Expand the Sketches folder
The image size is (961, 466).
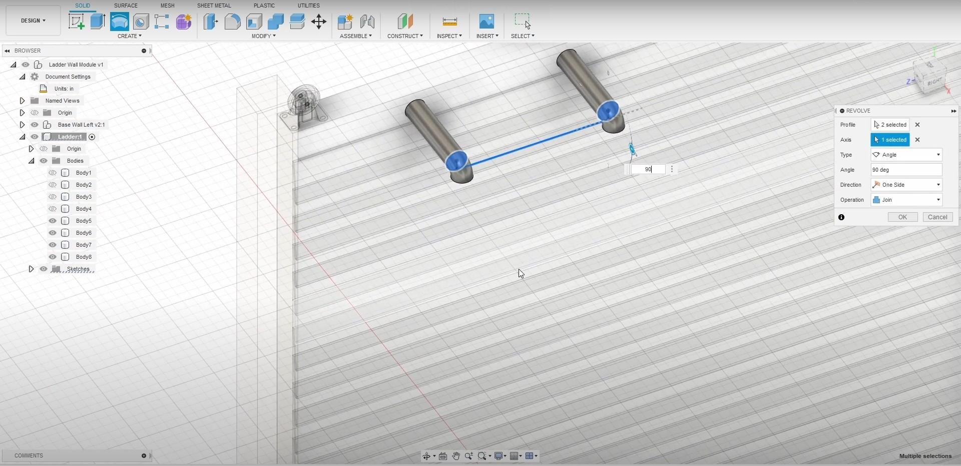pos(31,269)
